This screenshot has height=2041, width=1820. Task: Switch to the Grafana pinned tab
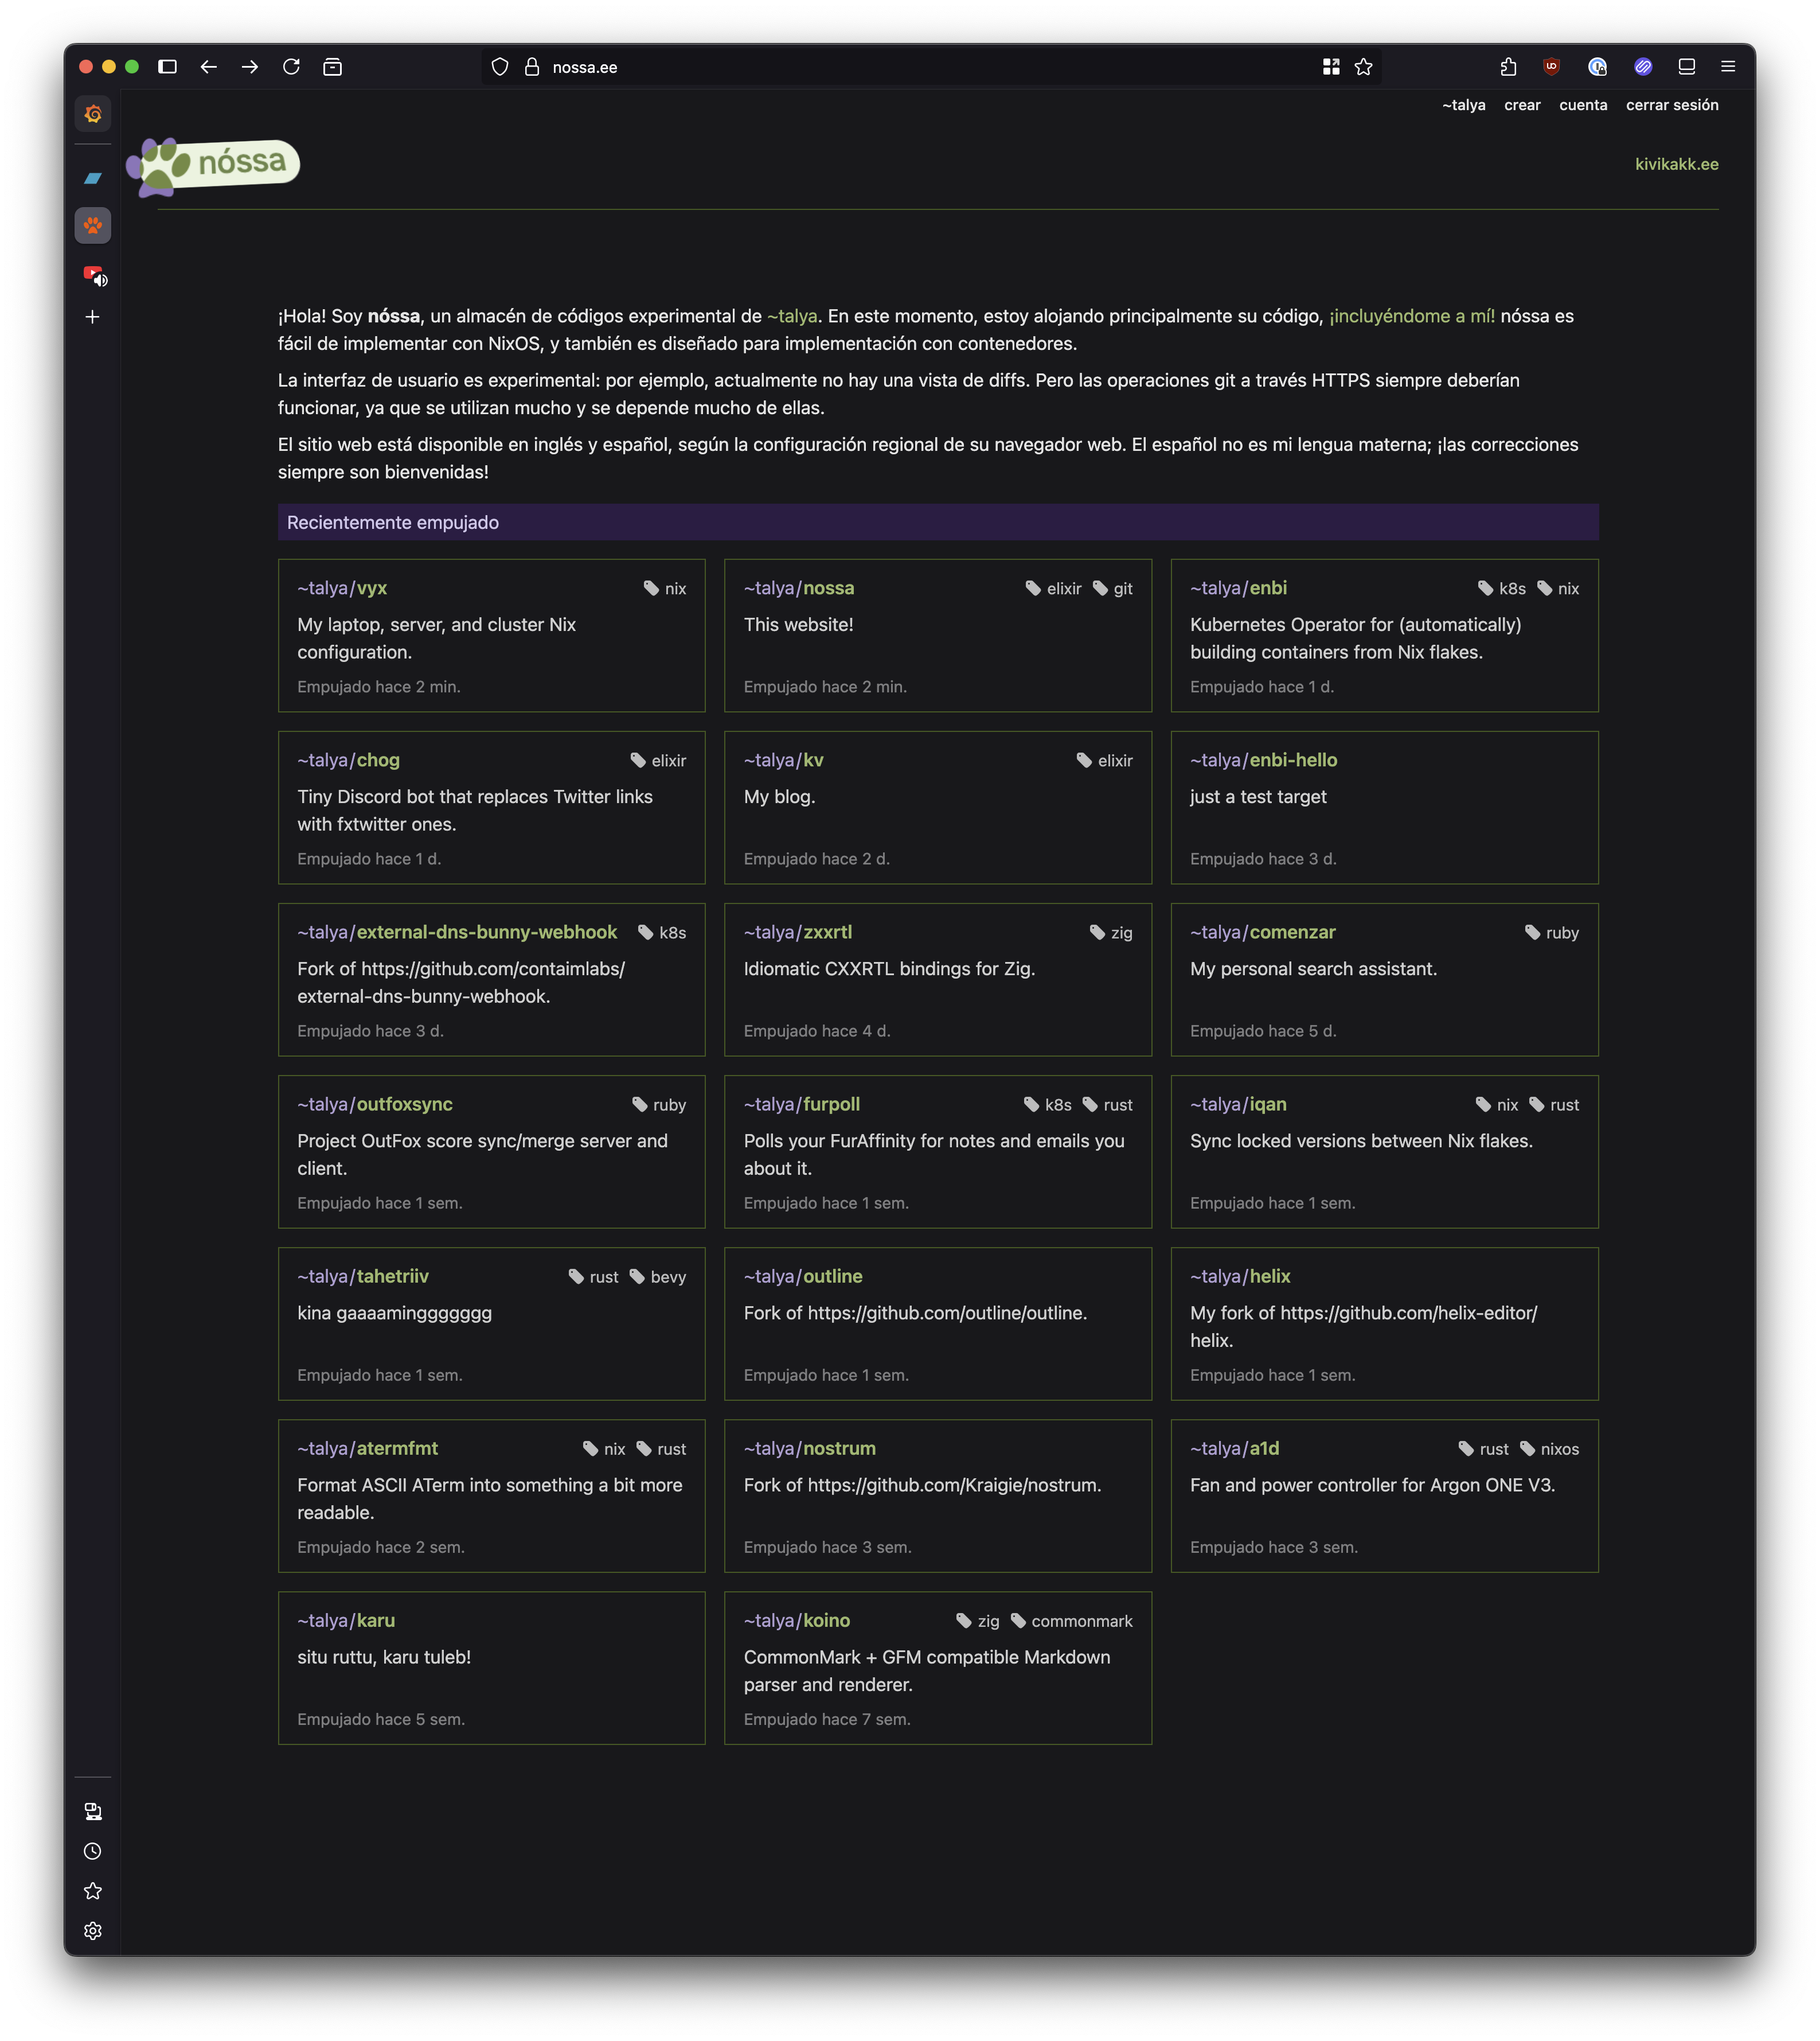pyautogui.click(x=93, y=114)
